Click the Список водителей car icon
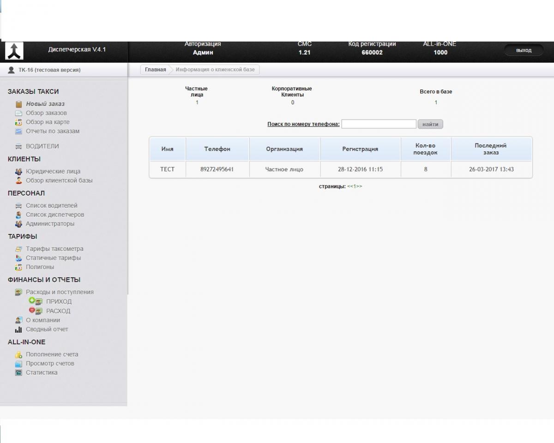This screenshot has height=443, width=554. click(x=18, y=206)
